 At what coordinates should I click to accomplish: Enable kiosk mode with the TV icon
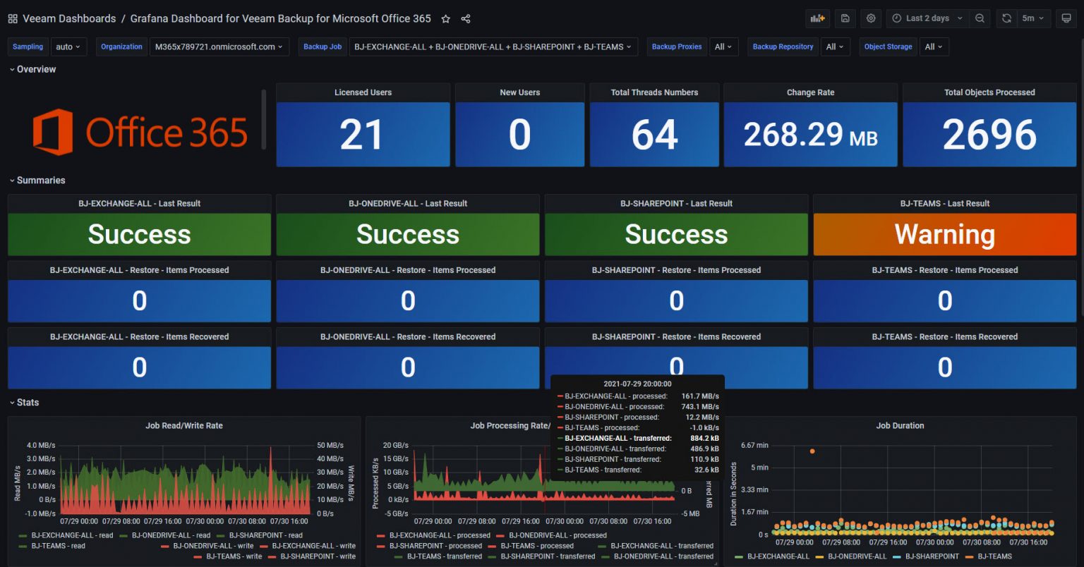pyautogui.click(x=1066, y=18)
